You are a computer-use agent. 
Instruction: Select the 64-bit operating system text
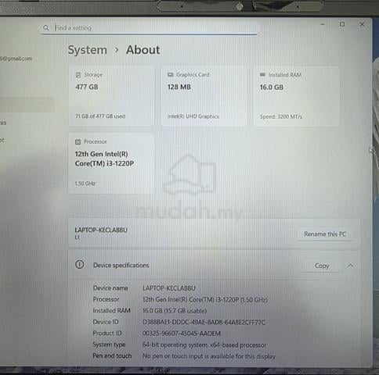click(x=204, y=345)
